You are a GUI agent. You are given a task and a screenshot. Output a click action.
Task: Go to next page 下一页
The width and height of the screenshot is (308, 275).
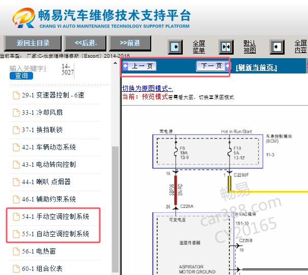(x=213, y=66)
